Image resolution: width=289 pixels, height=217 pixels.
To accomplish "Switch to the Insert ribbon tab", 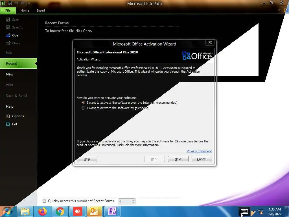I will 41,10.
